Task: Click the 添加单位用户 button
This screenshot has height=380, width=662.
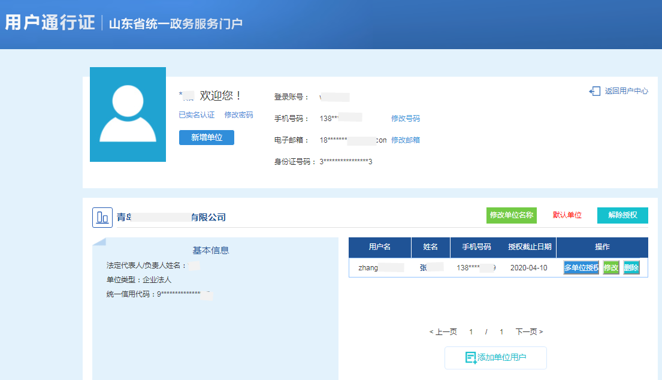Action: click(495, 357)
